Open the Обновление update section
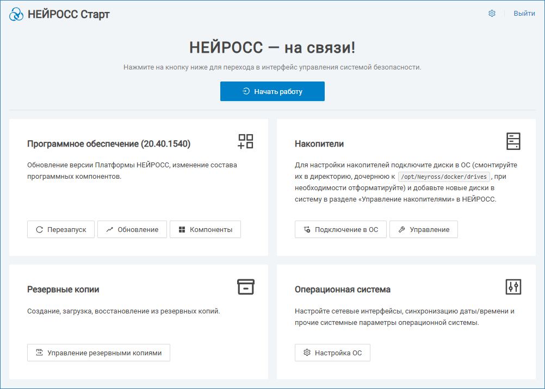The width and height of the screenshot is (545, 389). [x=132, y=229]
